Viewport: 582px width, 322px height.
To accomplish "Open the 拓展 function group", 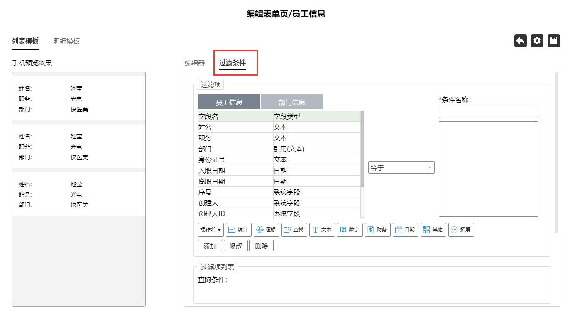I will (x=461, y=230).
